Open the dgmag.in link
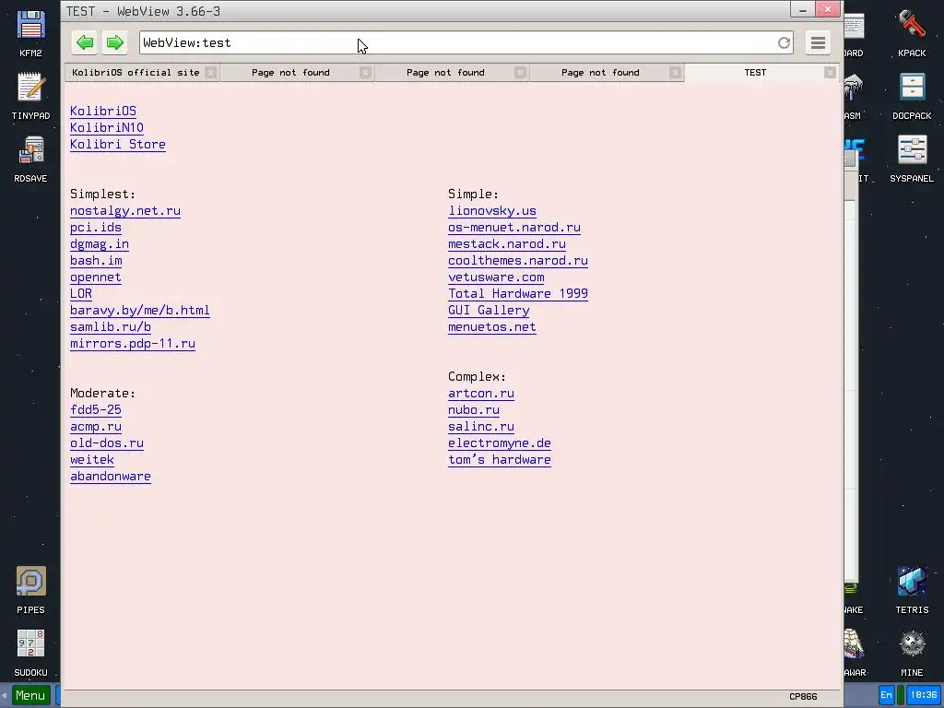This screenshot has width=944, height=708. pos(100,243)
